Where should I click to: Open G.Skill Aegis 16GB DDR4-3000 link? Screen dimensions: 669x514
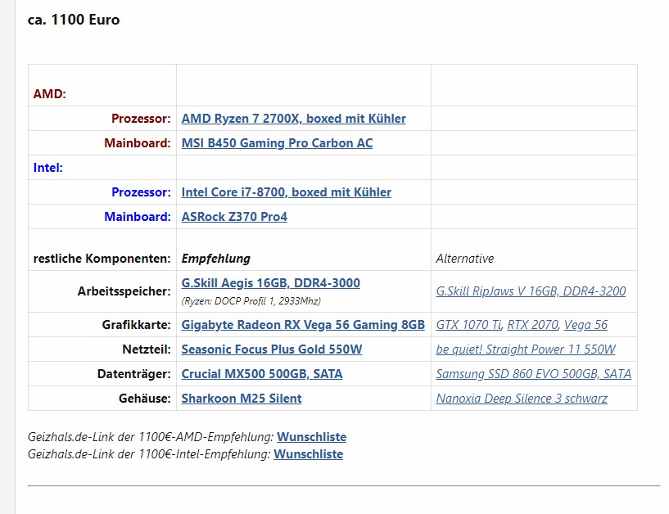pos(270,283)
